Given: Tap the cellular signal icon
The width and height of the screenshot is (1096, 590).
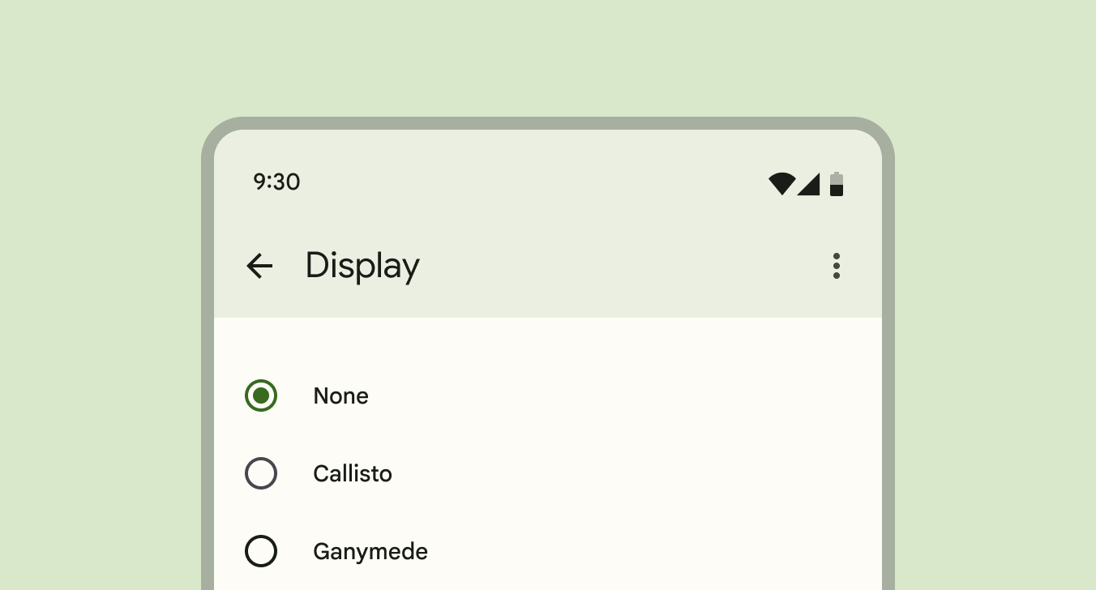Looking at the screenshot, I should [x=808, y=184].
